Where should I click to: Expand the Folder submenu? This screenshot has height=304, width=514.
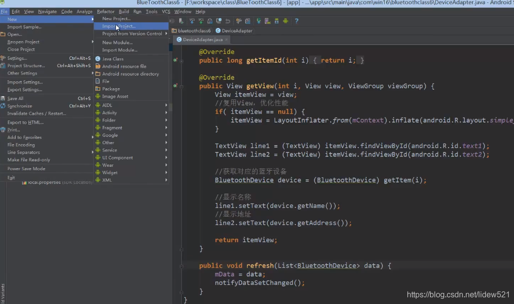[131, 121]
